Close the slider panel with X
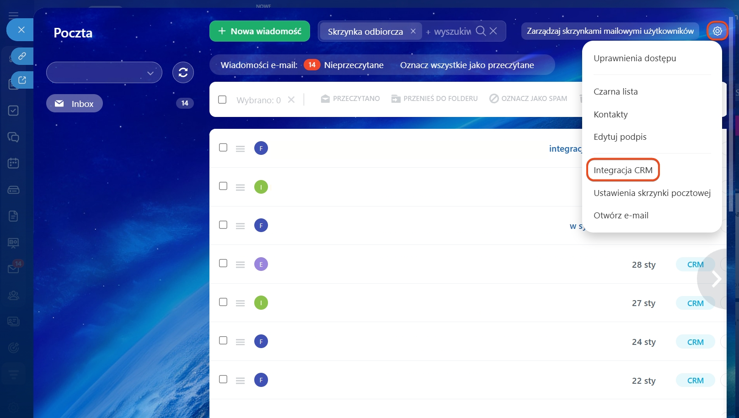This screenshot has width=739, height=418. point(21,30)
